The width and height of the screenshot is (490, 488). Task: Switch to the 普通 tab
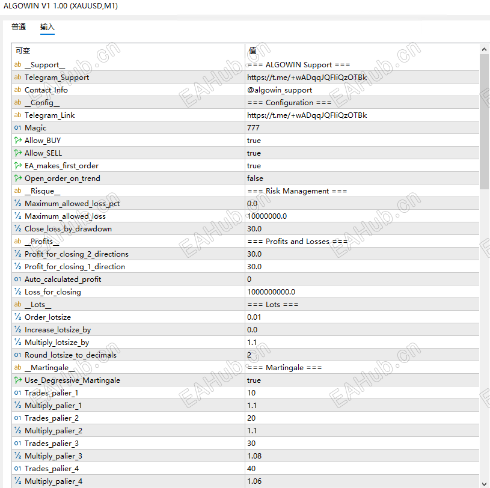click(x=19, y=27)
